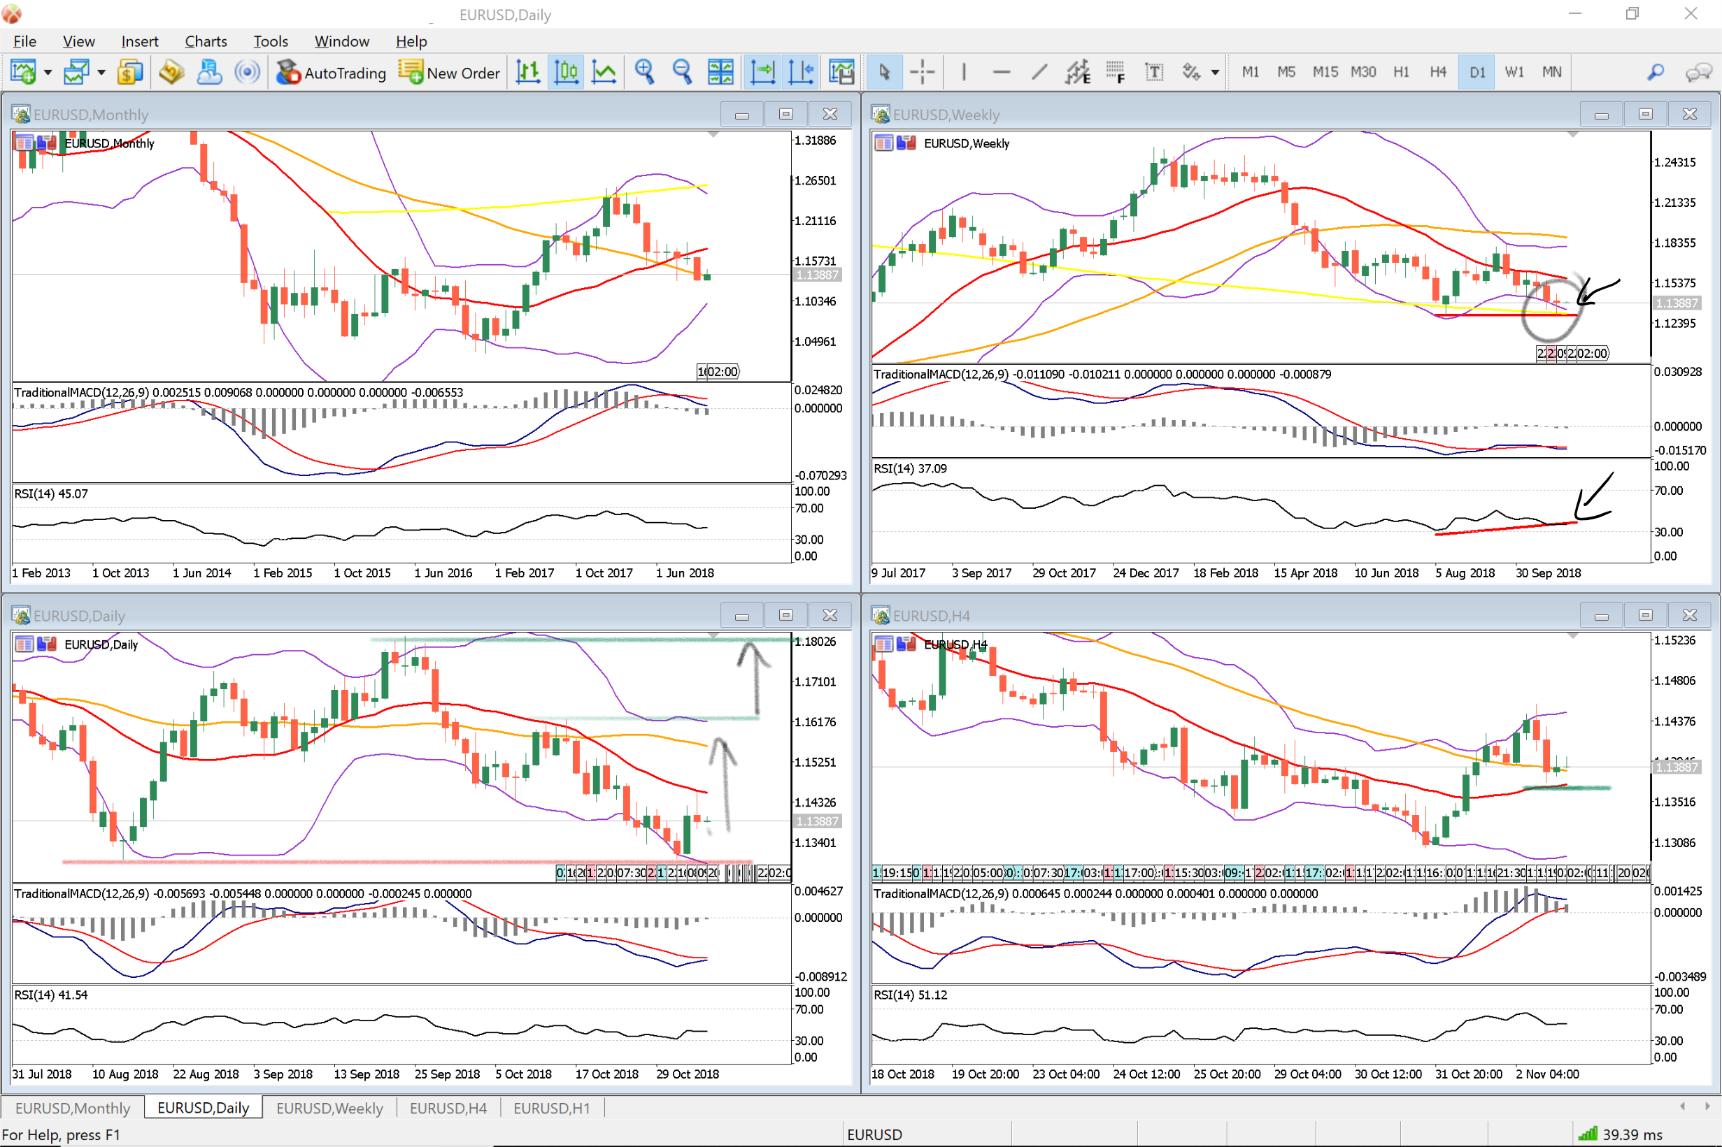Screen dimensions: 1722x1147
Task: Select the H4 timeframe button
Action: pyautogui.click(x=1437, y=72)
